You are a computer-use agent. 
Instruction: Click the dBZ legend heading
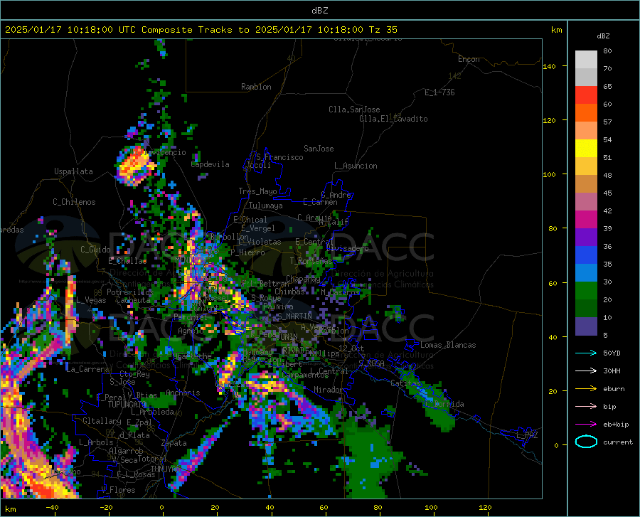click(x=603, y=36)
